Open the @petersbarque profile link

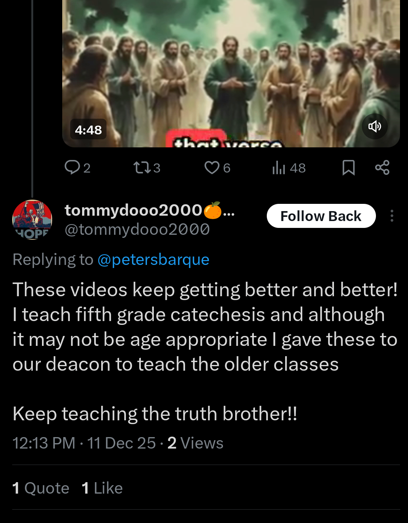[x=153, y=260]
